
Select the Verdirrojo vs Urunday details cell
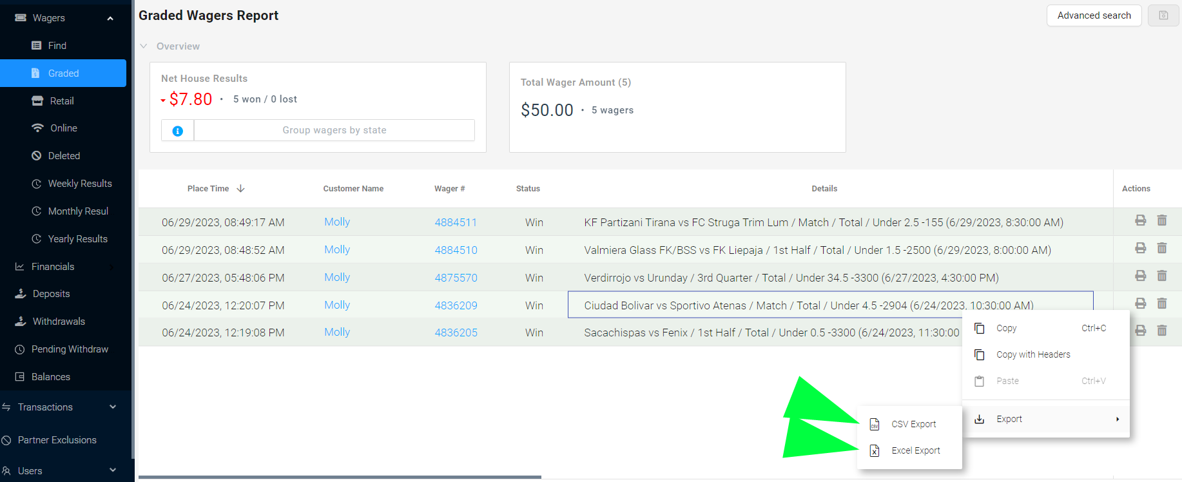tap(791, 278)
